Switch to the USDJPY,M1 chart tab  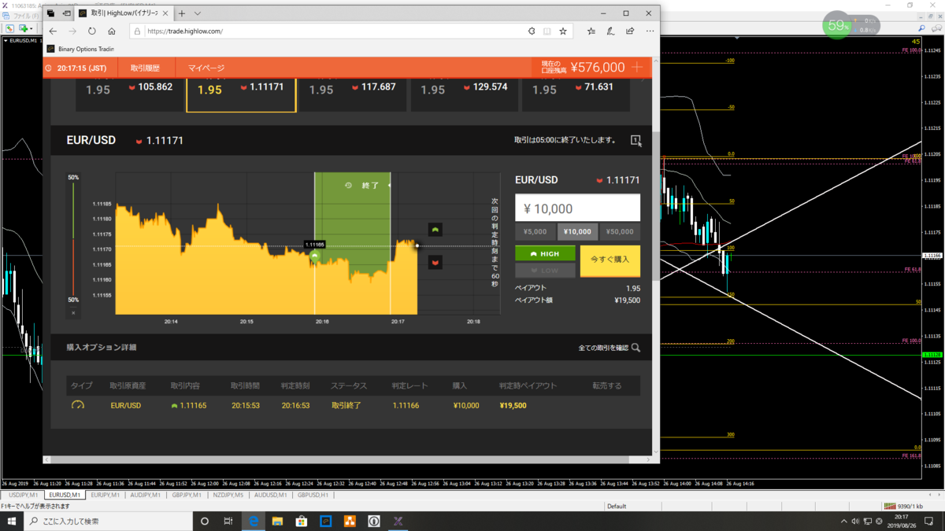tap(23, 495)
